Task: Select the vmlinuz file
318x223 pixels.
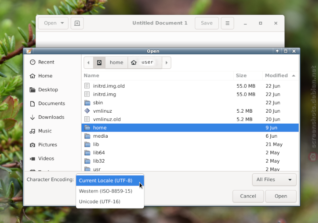Action: tap(190, 111)
